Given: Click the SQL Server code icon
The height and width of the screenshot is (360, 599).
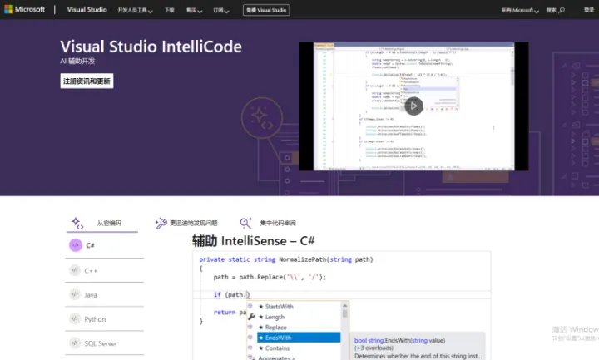Looking at the screenshot, I should (75, 343).
